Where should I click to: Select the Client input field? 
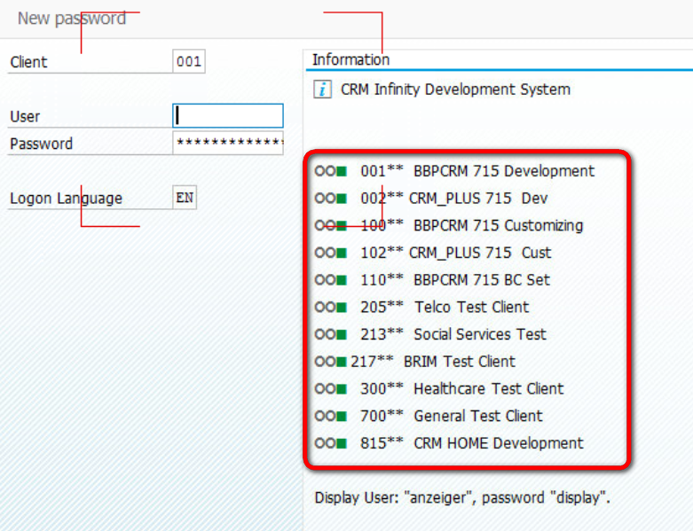point(189,61)
